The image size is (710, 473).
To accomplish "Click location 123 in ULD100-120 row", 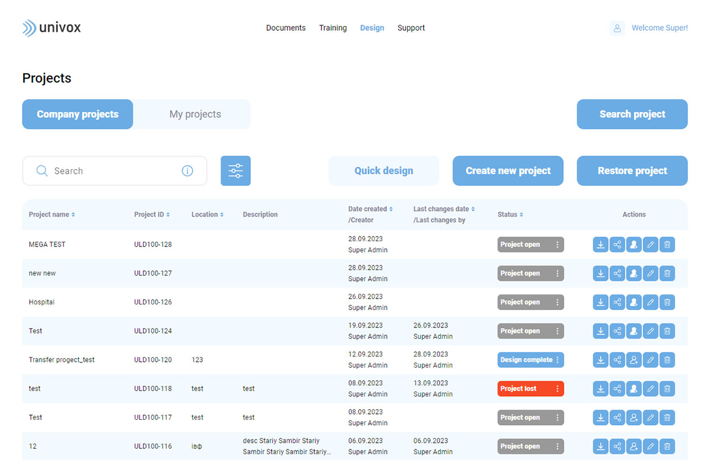I will [197, 359].
